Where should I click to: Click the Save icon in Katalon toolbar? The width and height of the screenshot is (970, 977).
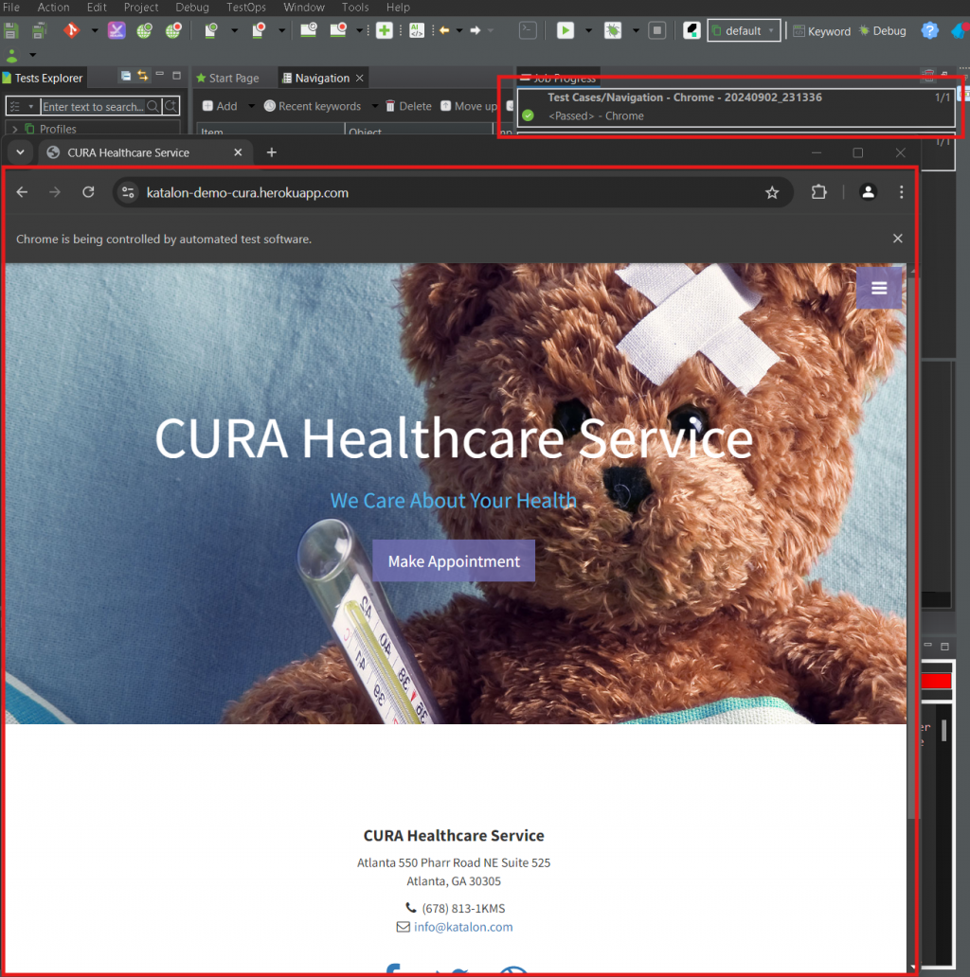click(10, 30)
